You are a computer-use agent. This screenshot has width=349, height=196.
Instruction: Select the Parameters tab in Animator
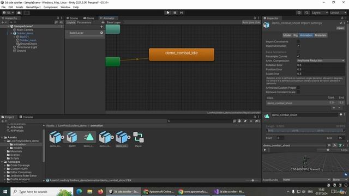(x=84, y=22)
